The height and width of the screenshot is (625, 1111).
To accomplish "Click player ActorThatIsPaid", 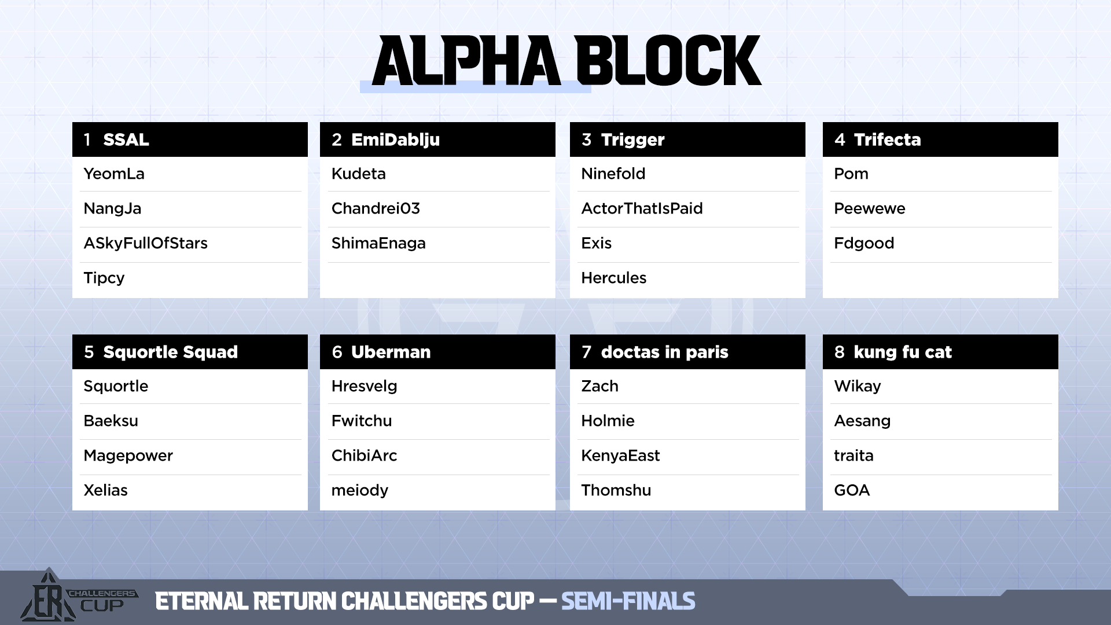I will [x=642, y=208].
